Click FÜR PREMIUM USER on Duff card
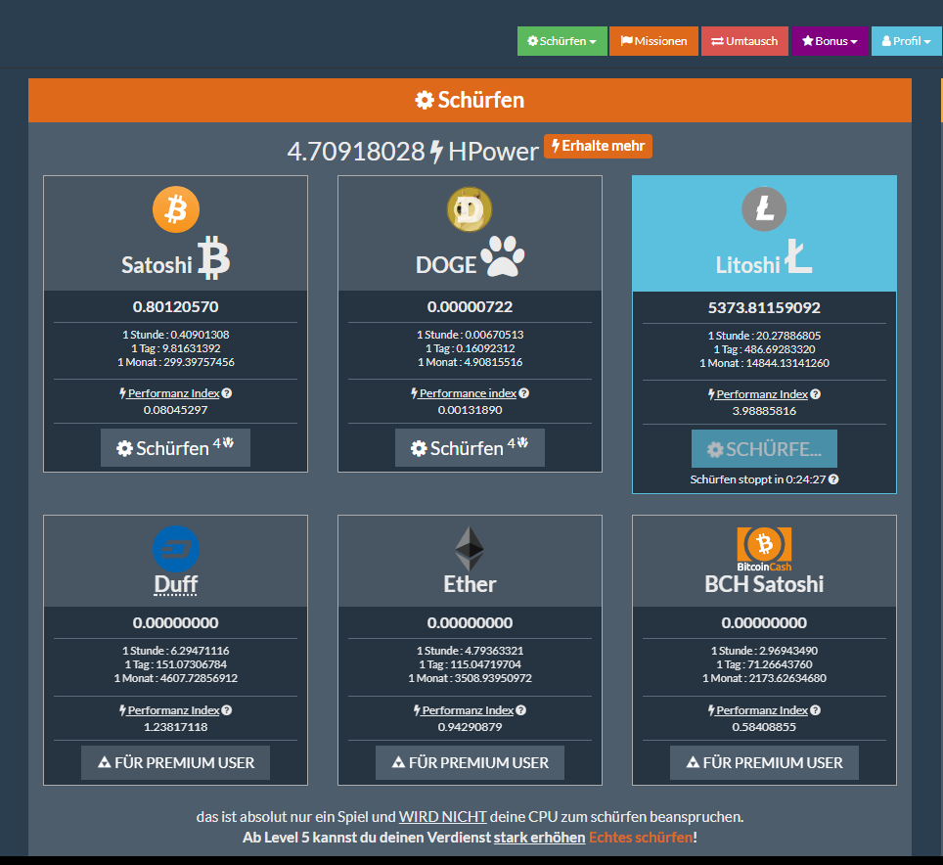The height and width of the screenshot is (865, 943). [x=176, y=762]
